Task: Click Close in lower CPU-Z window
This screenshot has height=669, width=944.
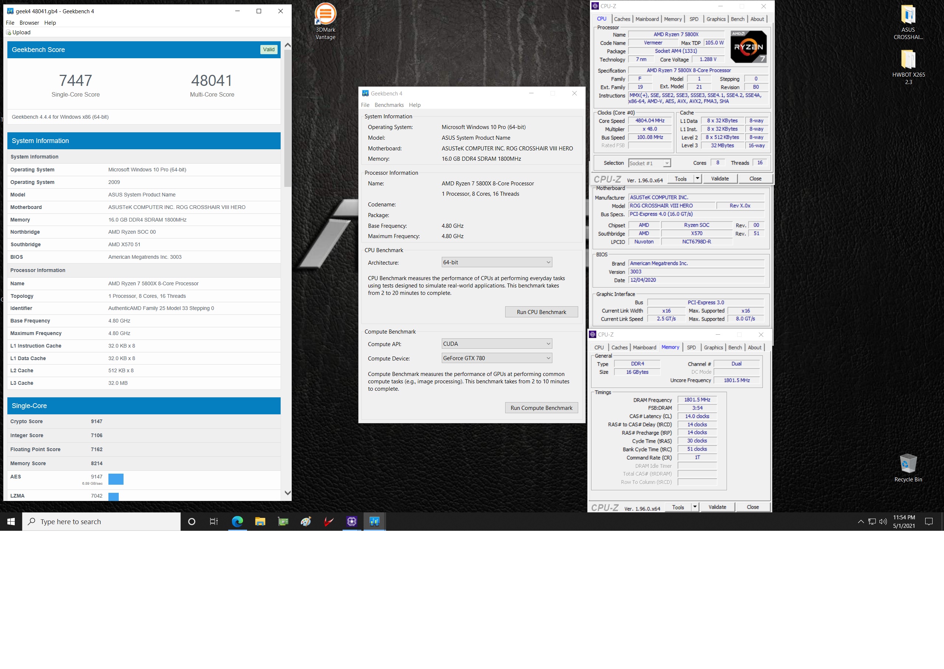Action: (x=753, y=507)
